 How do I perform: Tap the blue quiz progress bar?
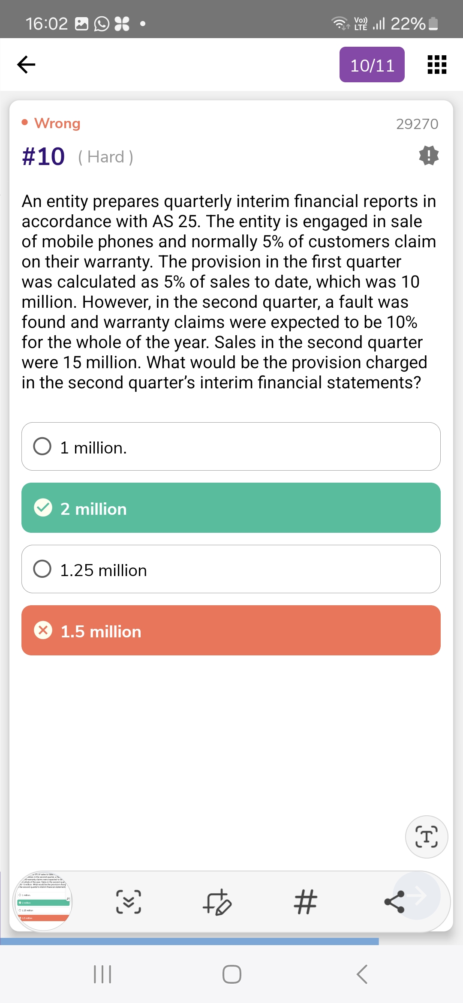189,941
